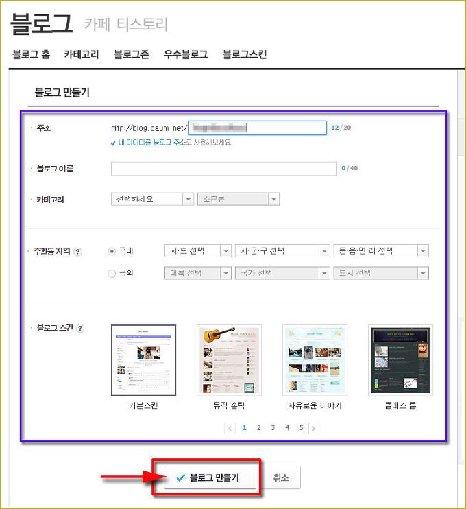Switch to the 티스토리 service link
Image resolution: width=466 pixels, height=509 pixels.
point(142,24)
